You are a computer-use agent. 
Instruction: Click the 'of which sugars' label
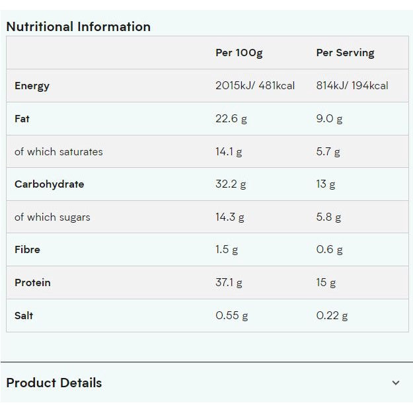[x=52, y=217]
